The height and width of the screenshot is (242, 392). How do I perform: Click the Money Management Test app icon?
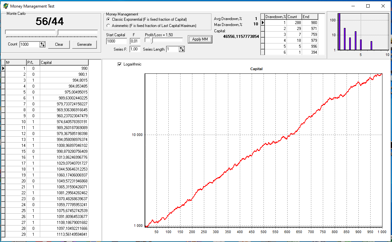(6, 6)
